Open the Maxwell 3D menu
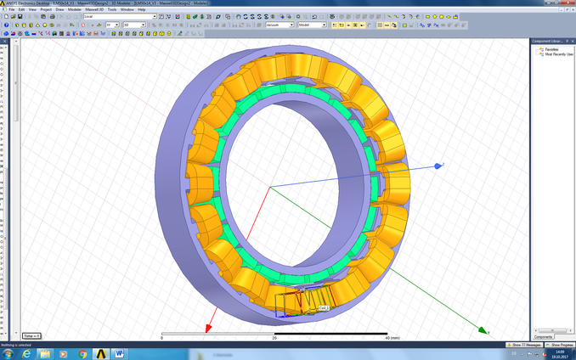The width and height of the screenshot is (576, 360). 94,9
